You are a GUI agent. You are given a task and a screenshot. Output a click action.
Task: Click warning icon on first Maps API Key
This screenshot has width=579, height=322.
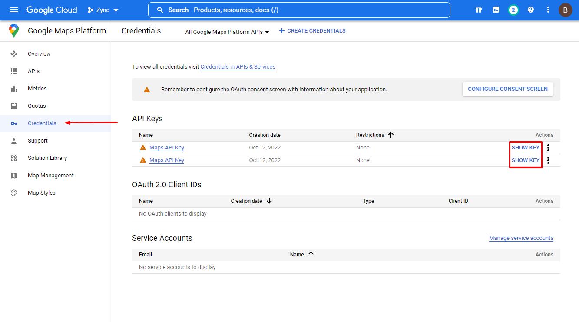[x=143, y=148]
